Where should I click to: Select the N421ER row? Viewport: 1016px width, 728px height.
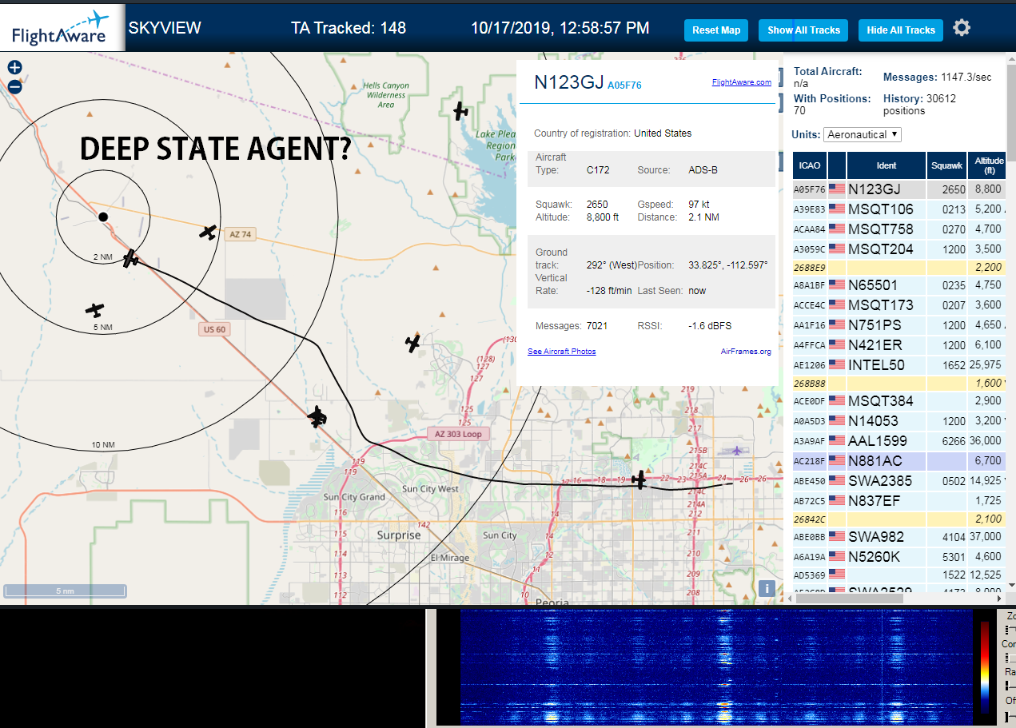899,345
